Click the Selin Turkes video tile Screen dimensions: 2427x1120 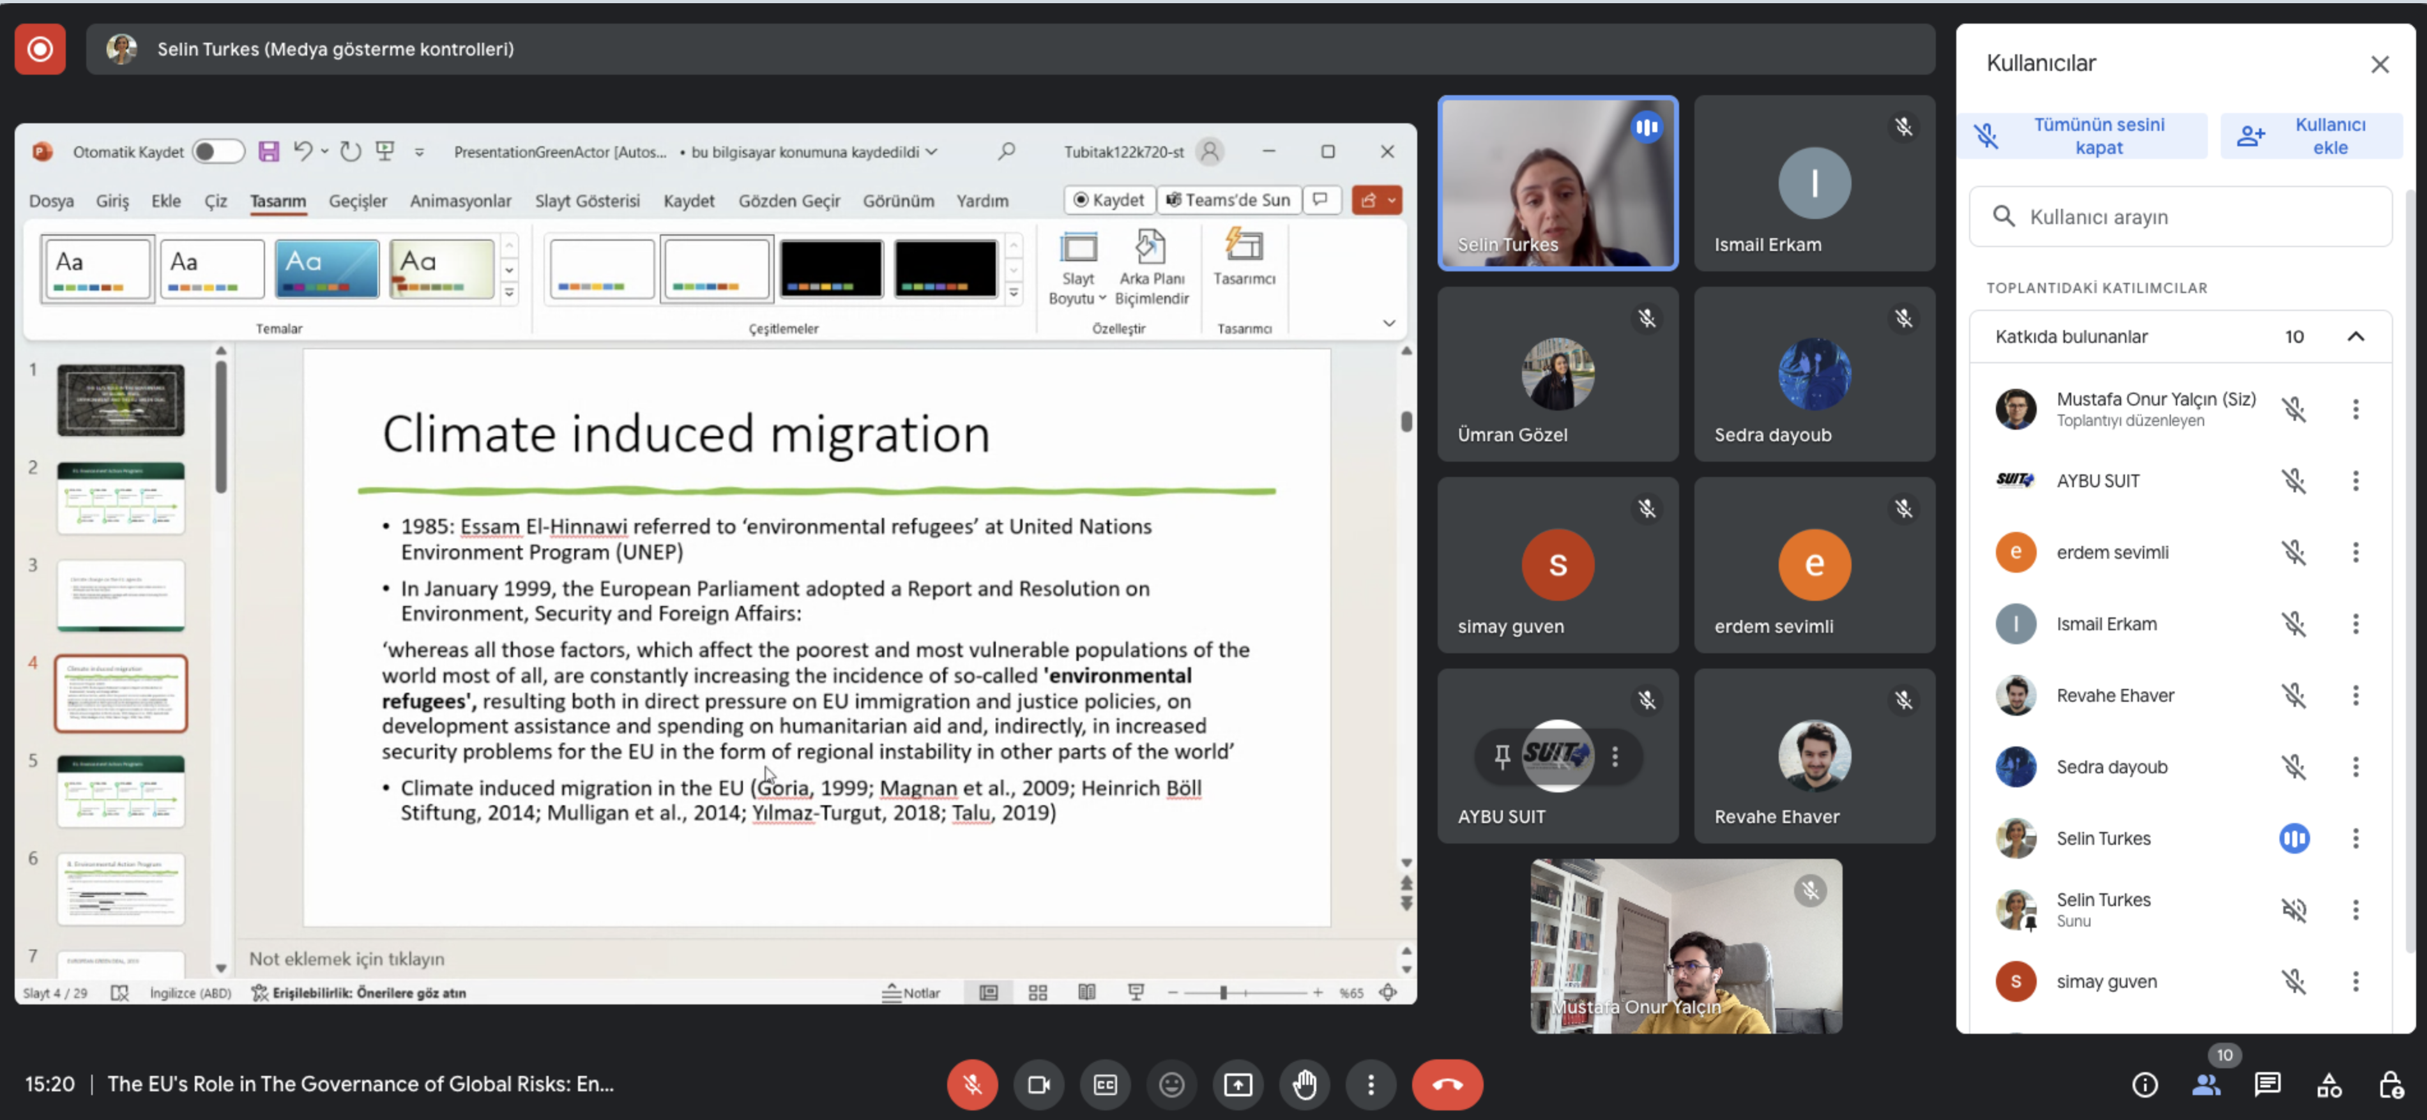pos(1556,183)
